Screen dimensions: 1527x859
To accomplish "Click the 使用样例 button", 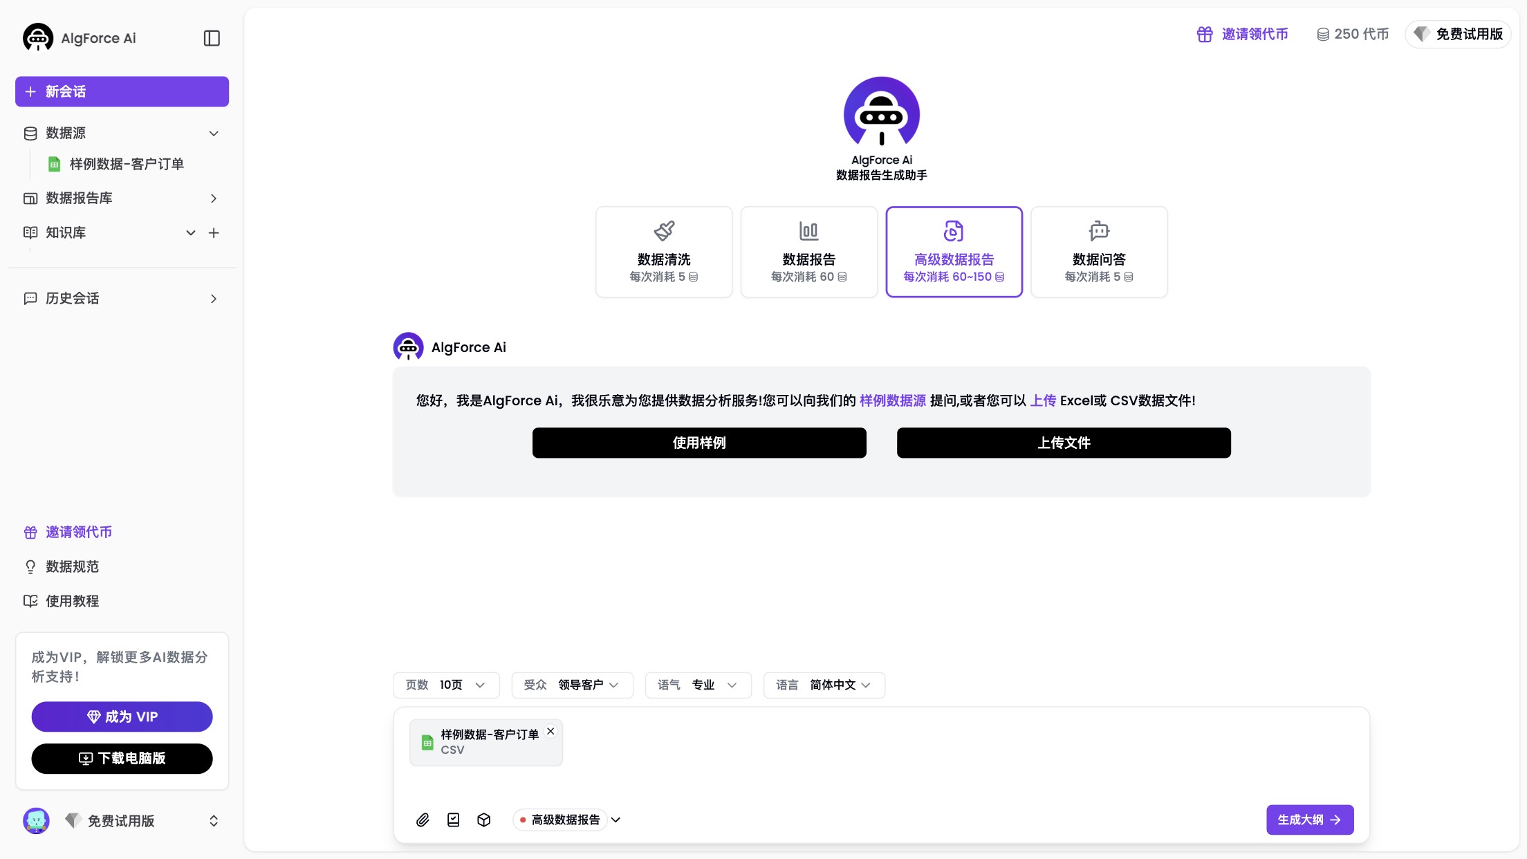I will [x=699, y=443].
